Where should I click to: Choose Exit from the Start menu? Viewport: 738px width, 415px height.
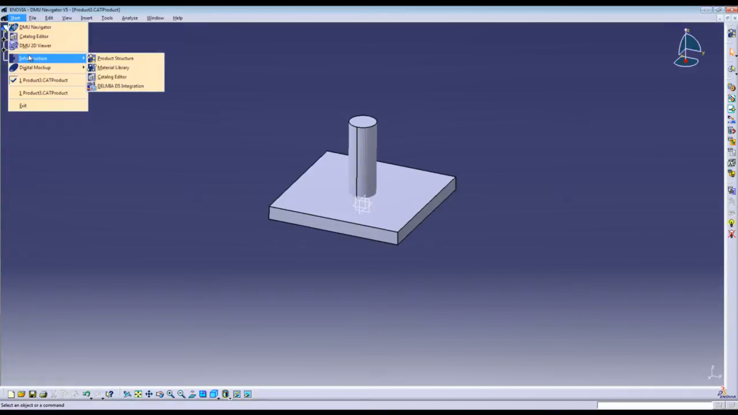[48, 106]
